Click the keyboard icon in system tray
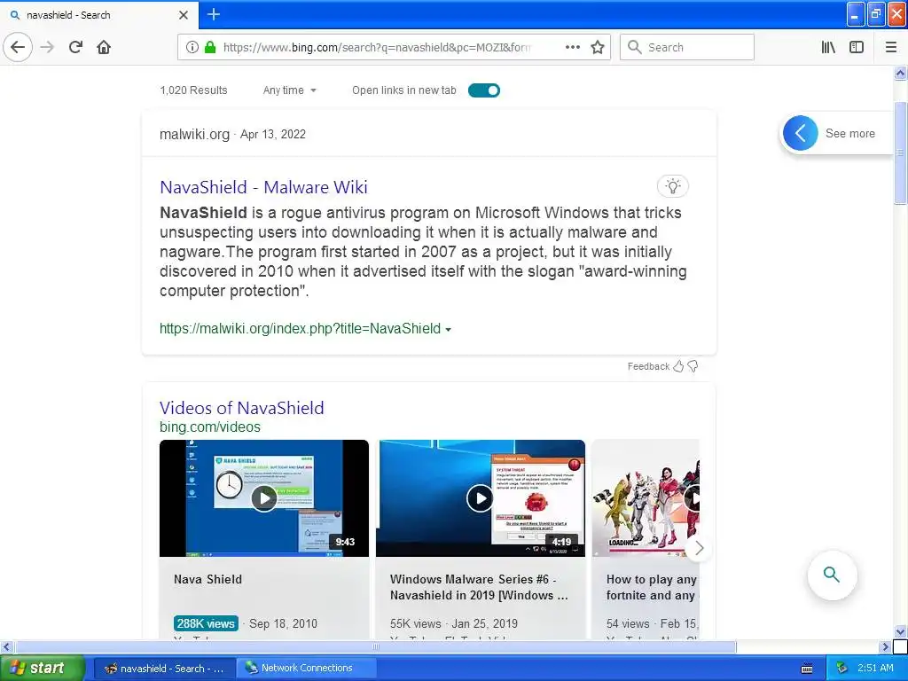 pyautogui.click(x=807, y=669)
